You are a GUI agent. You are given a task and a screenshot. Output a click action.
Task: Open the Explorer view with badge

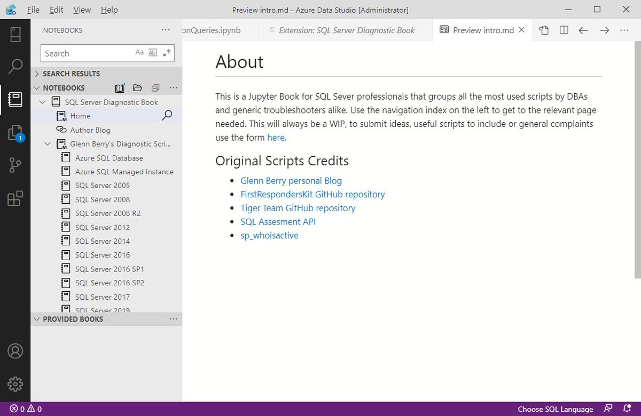click(x=15, y=133)
